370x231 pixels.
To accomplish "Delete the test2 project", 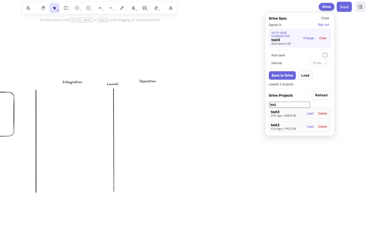I will 322,126.
